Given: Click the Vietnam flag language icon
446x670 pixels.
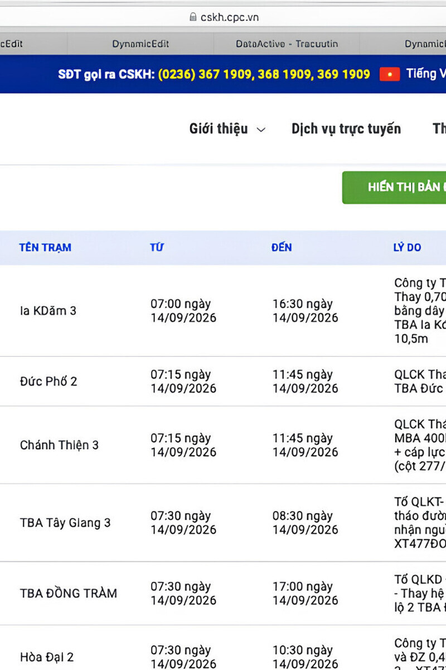Looking at the screenshot, I should (x=390, y=74).
